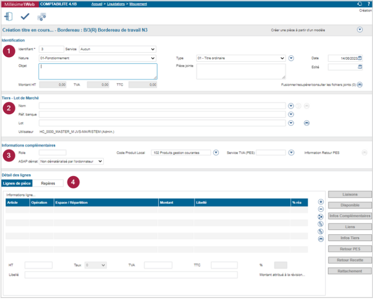Click binoculars icon beside merge attached files

(x=360, y=85)
